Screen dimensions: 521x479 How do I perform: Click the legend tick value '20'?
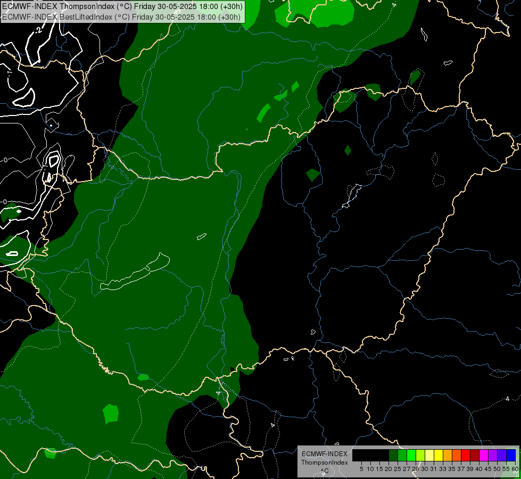point(389,469)
